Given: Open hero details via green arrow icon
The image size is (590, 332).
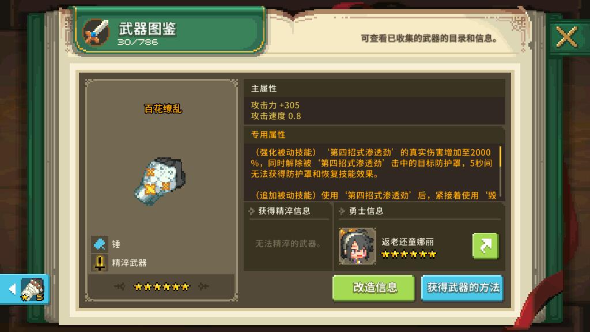Looking at the screenshot, I should click(x=485, y=246).
